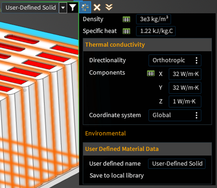The height and width of the screenshot is (188, 217).
Task: Click the Density label
Action: (x=93, y=19)
